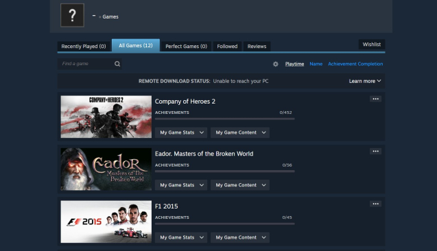Screen dimensions: 437x251
Task: Click the 0/452 achievements count
Action: click(x=285, y=112)
